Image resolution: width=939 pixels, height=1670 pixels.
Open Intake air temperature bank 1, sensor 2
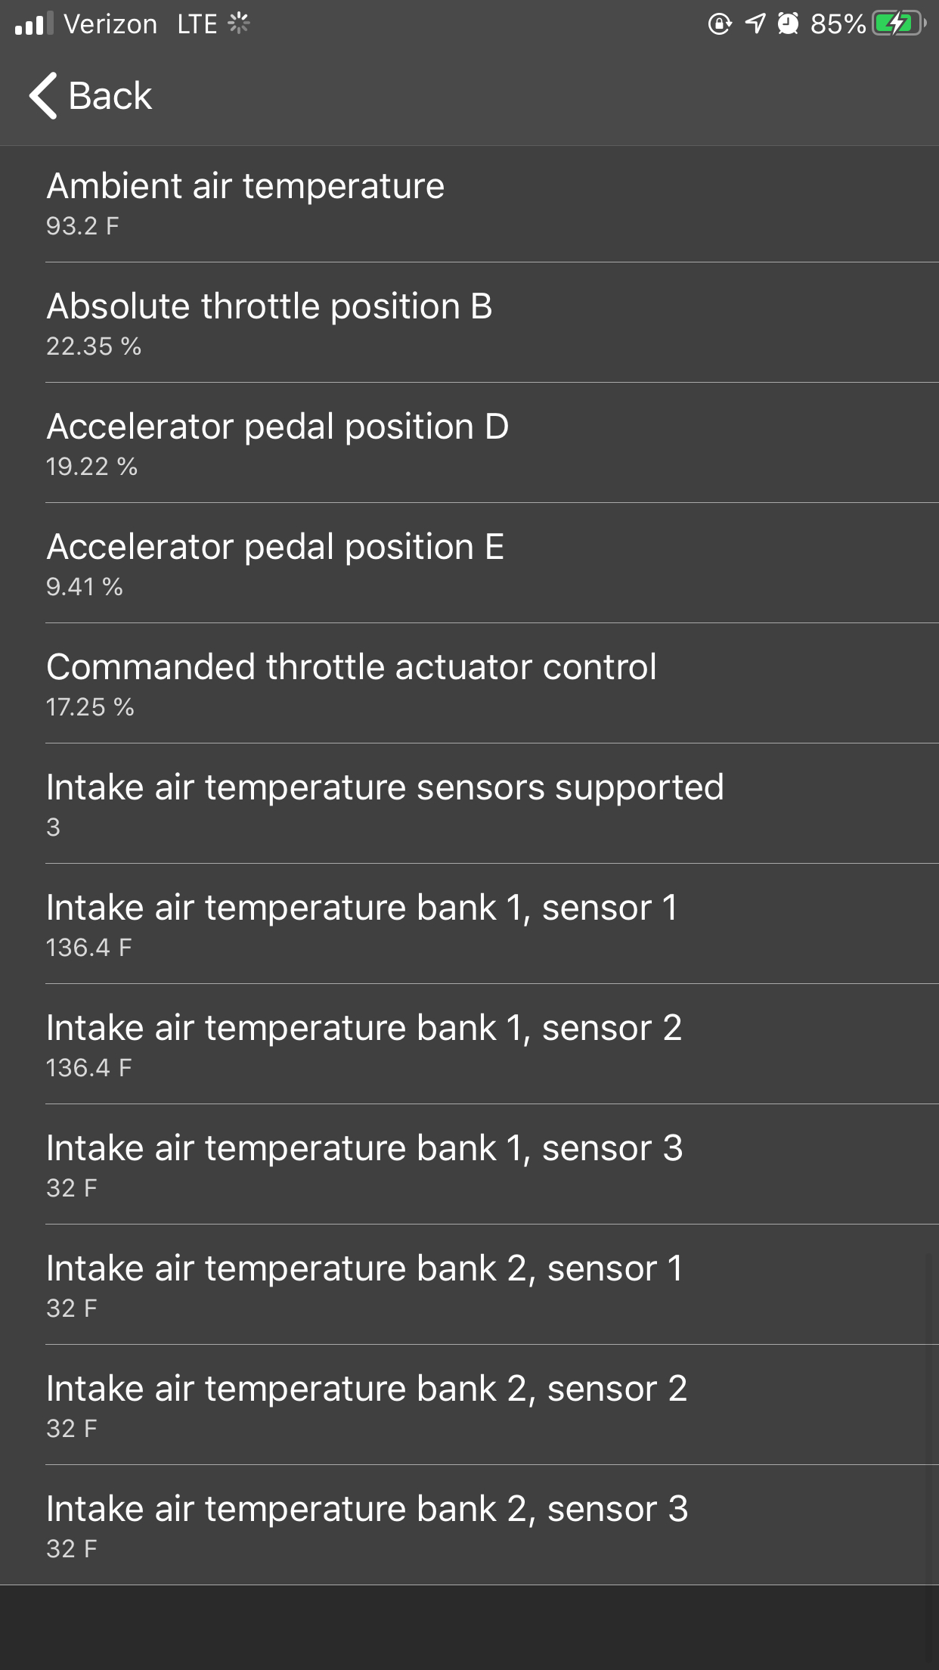click(469, 1045)
